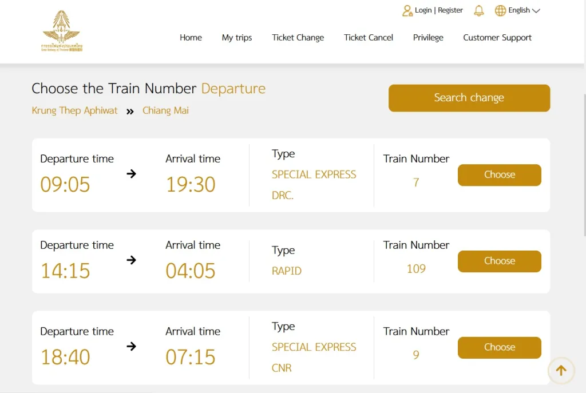Select the Privilege menu item
This screenshot has height=393, width=586.
click(x=428, y=38)
